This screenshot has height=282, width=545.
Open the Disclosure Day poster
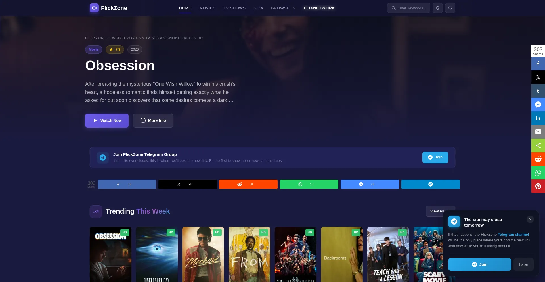click(157, 254)
